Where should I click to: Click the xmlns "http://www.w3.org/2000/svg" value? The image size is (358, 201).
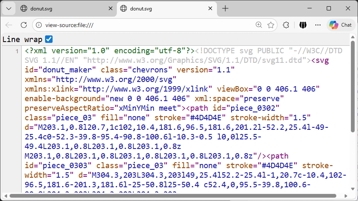[x=114, y=79]
